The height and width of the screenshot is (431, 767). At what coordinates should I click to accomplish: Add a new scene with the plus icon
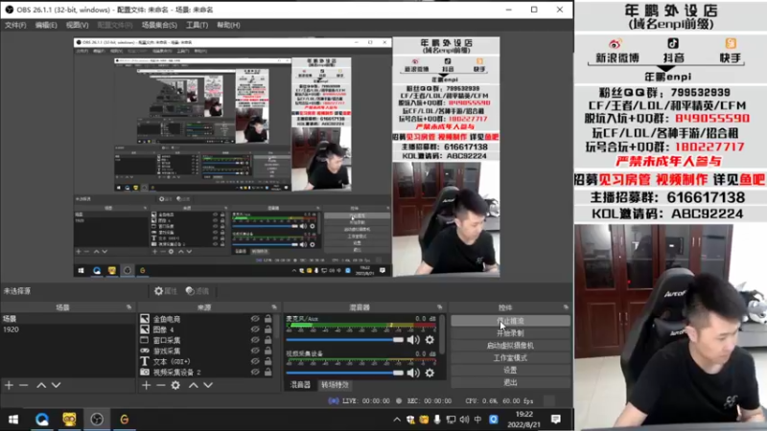pyautogui.click(x=9, y=385)
